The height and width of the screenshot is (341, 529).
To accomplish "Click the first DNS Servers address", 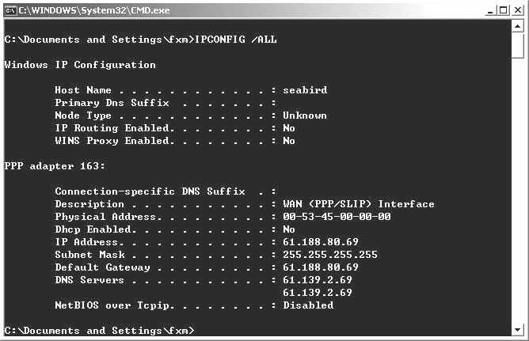I will click(x=318, y=280).
